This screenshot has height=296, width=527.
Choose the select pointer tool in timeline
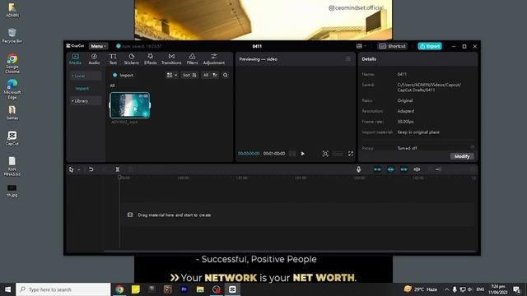click(72, 169)
